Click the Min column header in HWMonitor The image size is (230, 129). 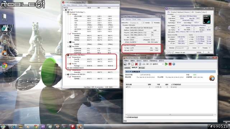pos(102,8)
